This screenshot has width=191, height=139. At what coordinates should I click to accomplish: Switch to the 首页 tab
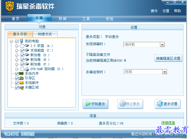point(15,19)
